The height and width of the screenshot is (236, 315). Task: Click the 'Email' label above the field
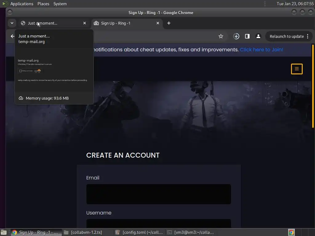coord(93,178)
